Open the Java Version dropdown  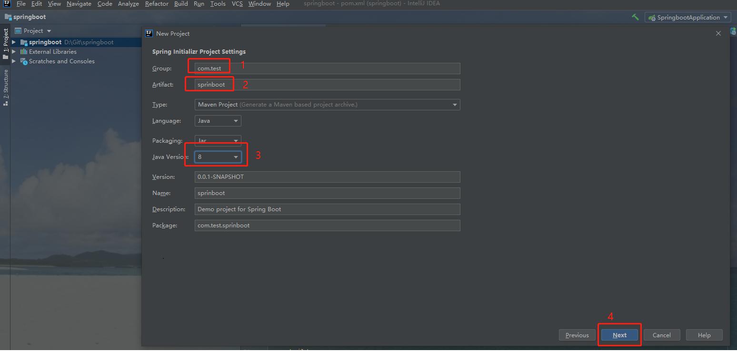[x=218, y=157]
